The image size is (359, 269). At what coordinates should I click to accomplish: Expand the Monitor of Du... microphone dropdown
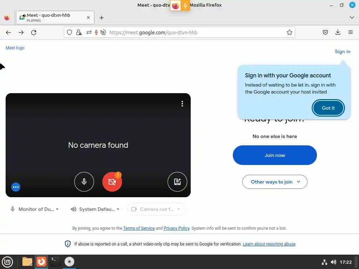point(35,209)
